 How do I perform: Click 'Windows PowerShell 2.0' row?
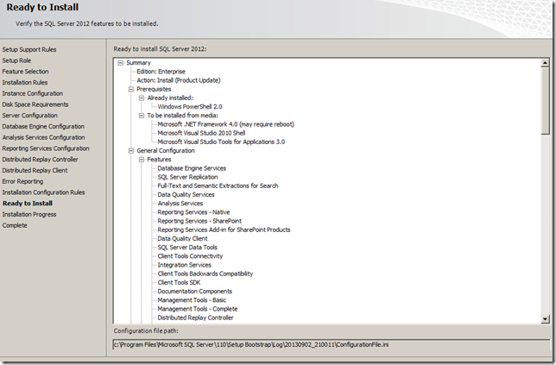190,107
